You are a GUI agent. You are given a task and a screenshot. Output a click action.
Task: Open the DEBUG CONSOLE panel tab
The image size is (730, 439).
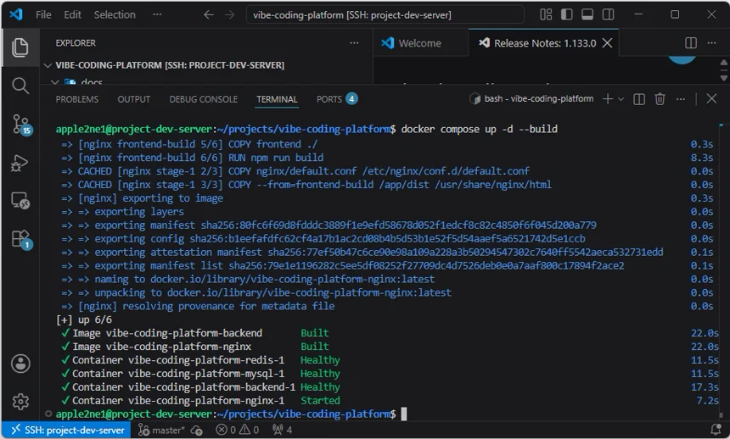tap(204, 99)
